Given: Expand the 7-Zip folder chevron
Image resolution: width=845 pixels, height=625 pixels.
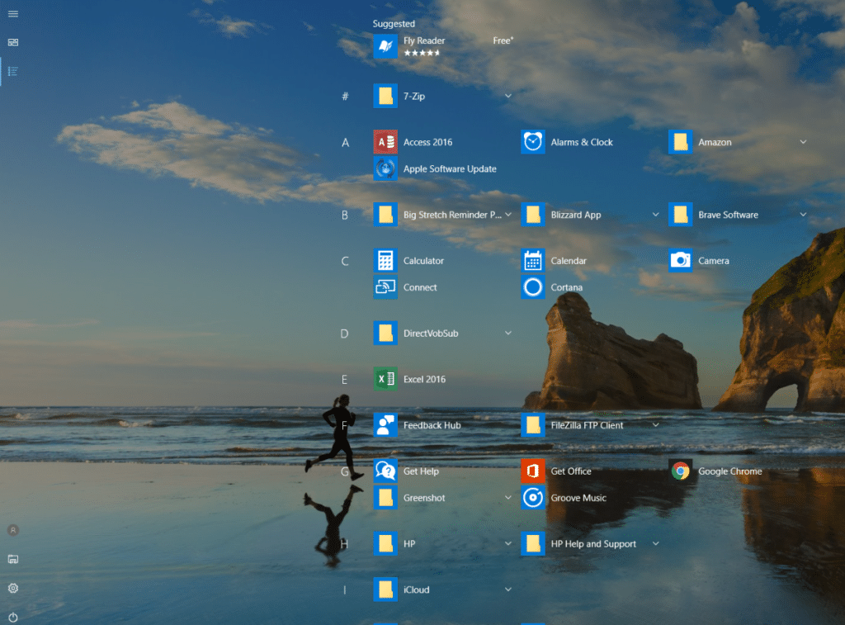Looking at the screenshot, I should (x=508, y=96).
